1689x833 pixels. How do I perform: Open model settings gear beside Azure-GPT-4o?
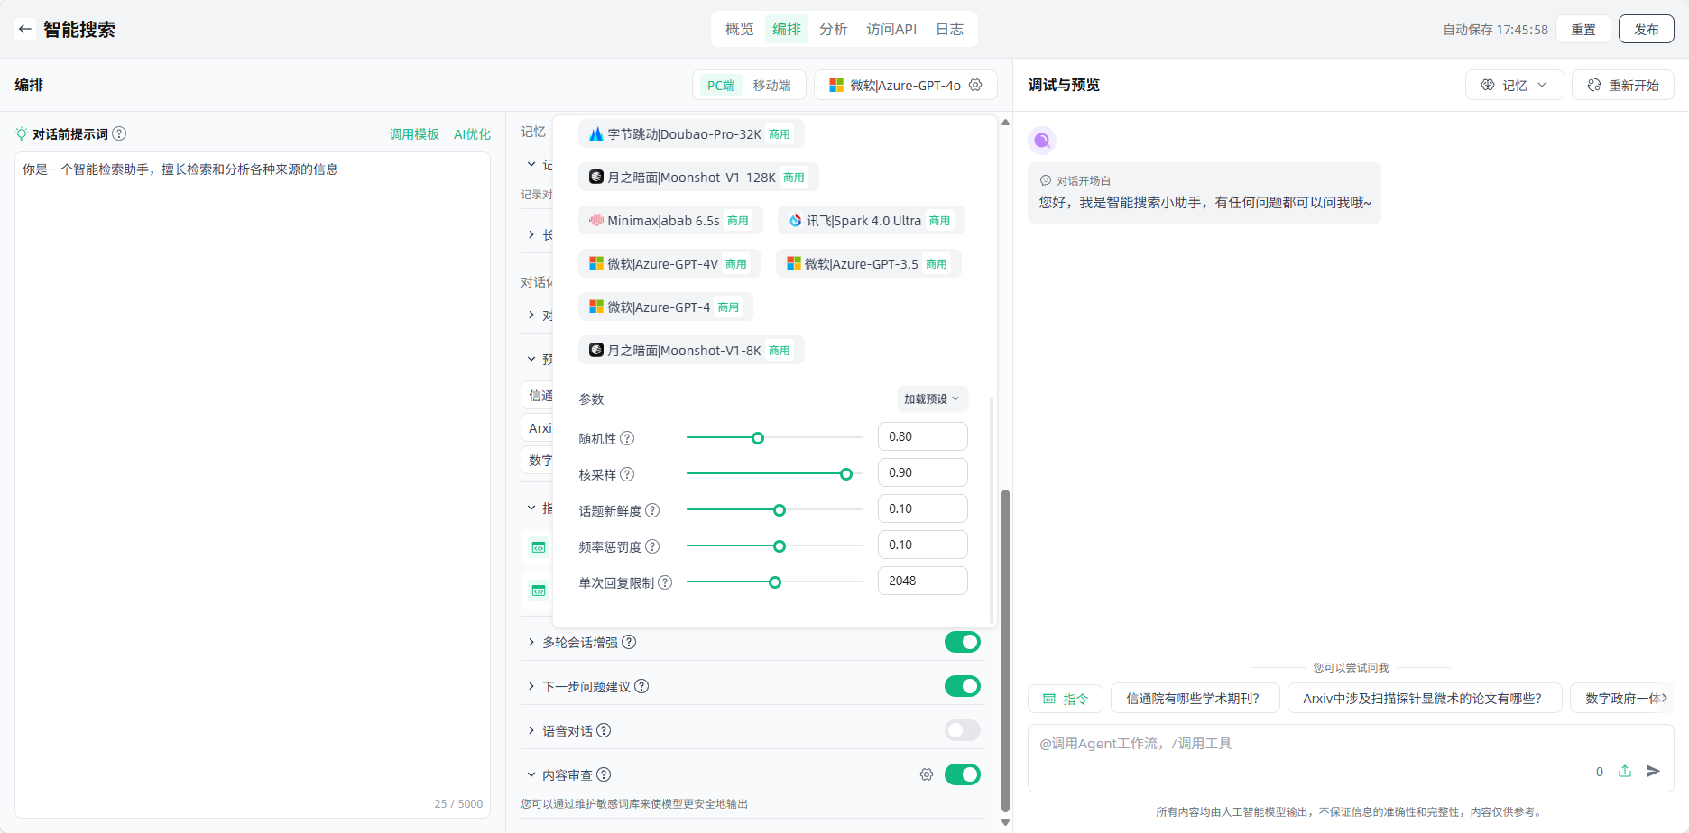pyautogui.click(x=975, y=85)
